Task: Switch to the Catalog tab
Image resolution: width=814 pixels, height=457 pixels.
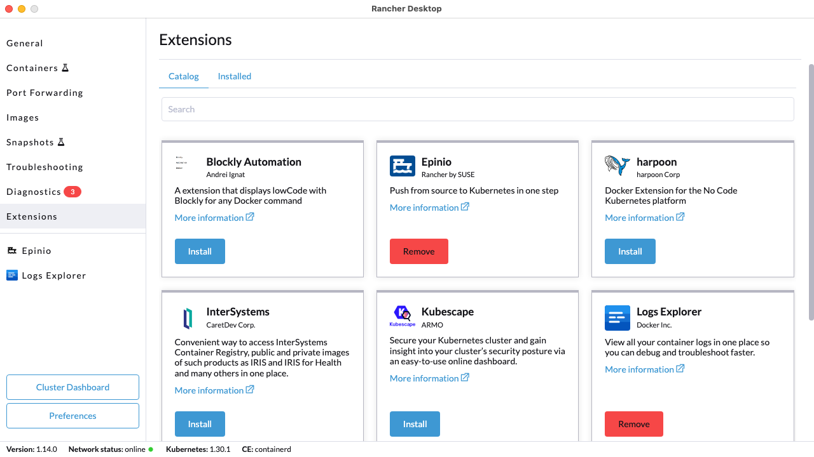Action: tap(184, 76)
